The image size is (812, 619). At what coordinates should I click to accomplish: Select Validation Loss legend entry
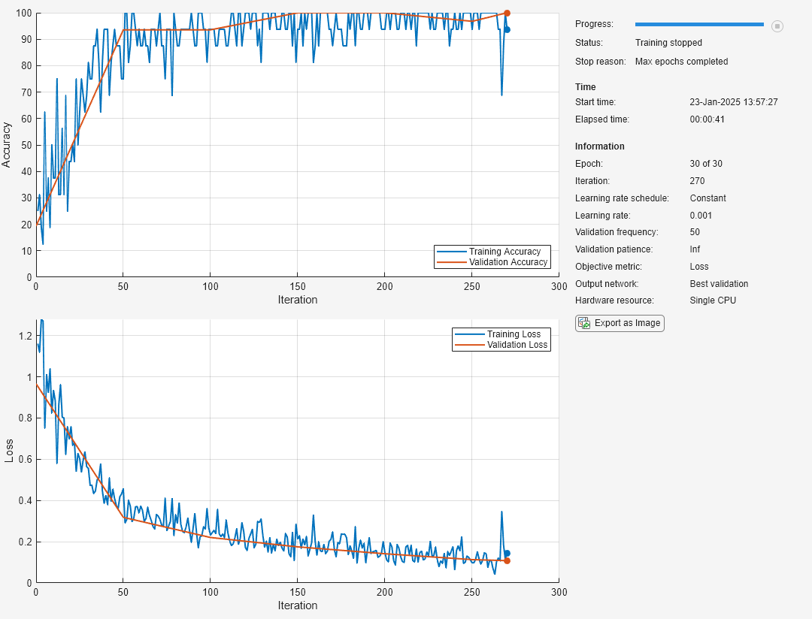517,345
